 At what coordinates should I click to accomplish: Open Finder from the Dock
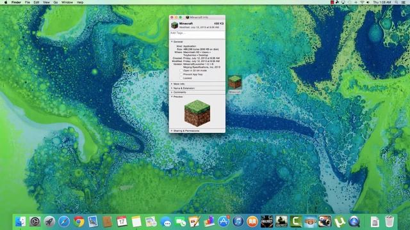click(x=20, y=222)
